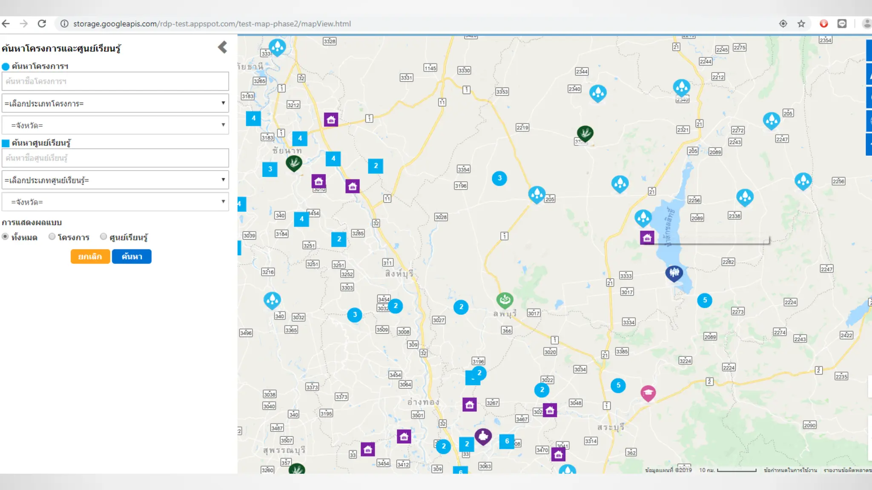
Task: Click the purple house marker beside the reservoir
Action: click(647, 238)
